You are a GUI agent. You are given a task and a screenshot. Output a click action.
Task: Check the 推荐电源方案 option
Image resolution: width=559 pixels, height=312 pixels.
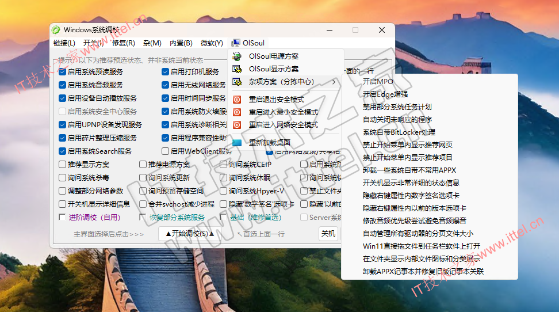pos(143,165)
